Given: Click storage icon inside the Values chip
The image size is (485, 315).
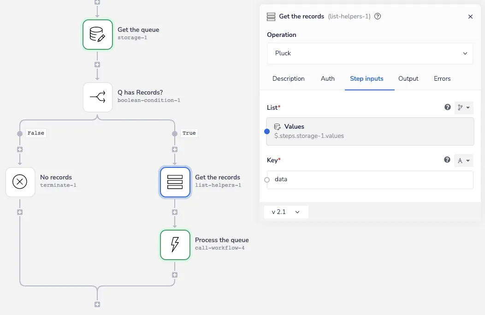Looking at the screenshot, I should click(x=278, y=126).
